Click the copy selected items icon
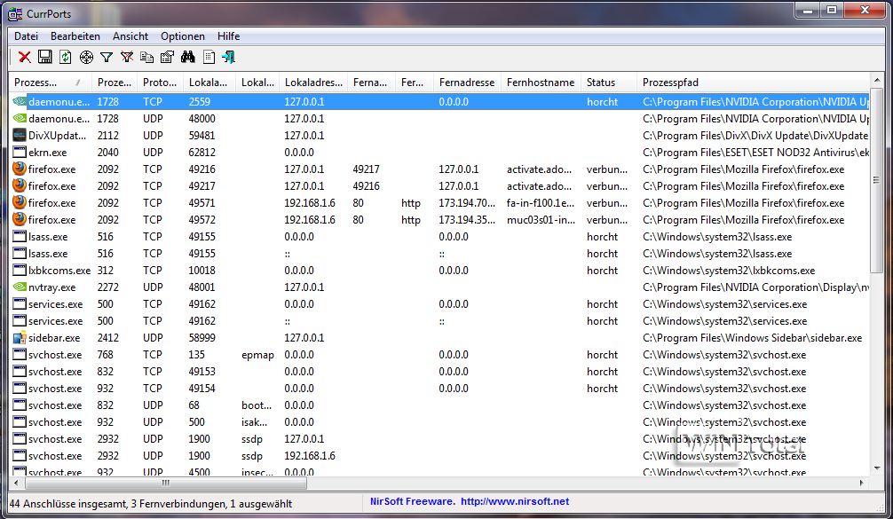The width and height of the screenshot is (893, 519). point(147,58)
